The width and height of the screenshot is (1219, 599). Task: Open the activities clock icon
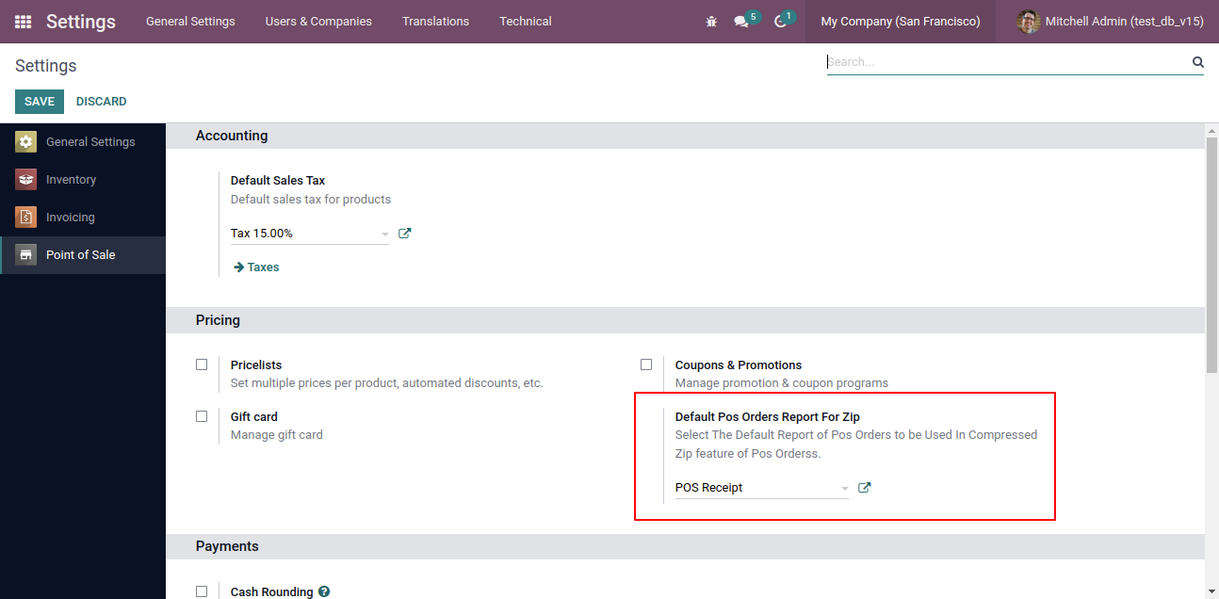tap(780, 21)
